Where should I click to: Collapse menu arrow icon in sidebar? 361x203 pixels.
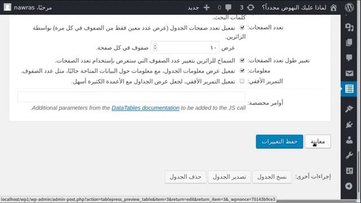(349, 186)
